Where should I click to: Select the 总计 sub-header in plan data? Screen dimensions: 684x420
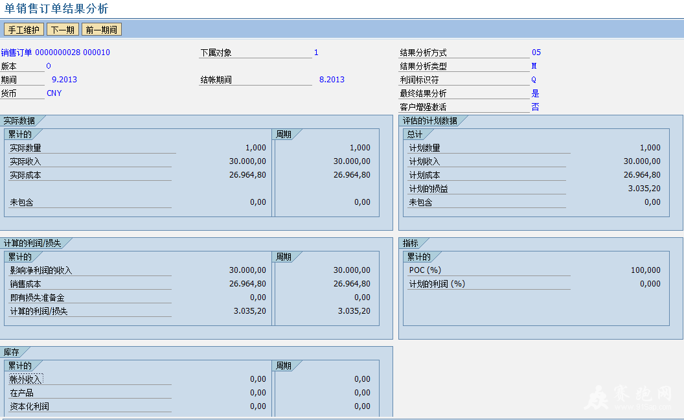(415, 134)
